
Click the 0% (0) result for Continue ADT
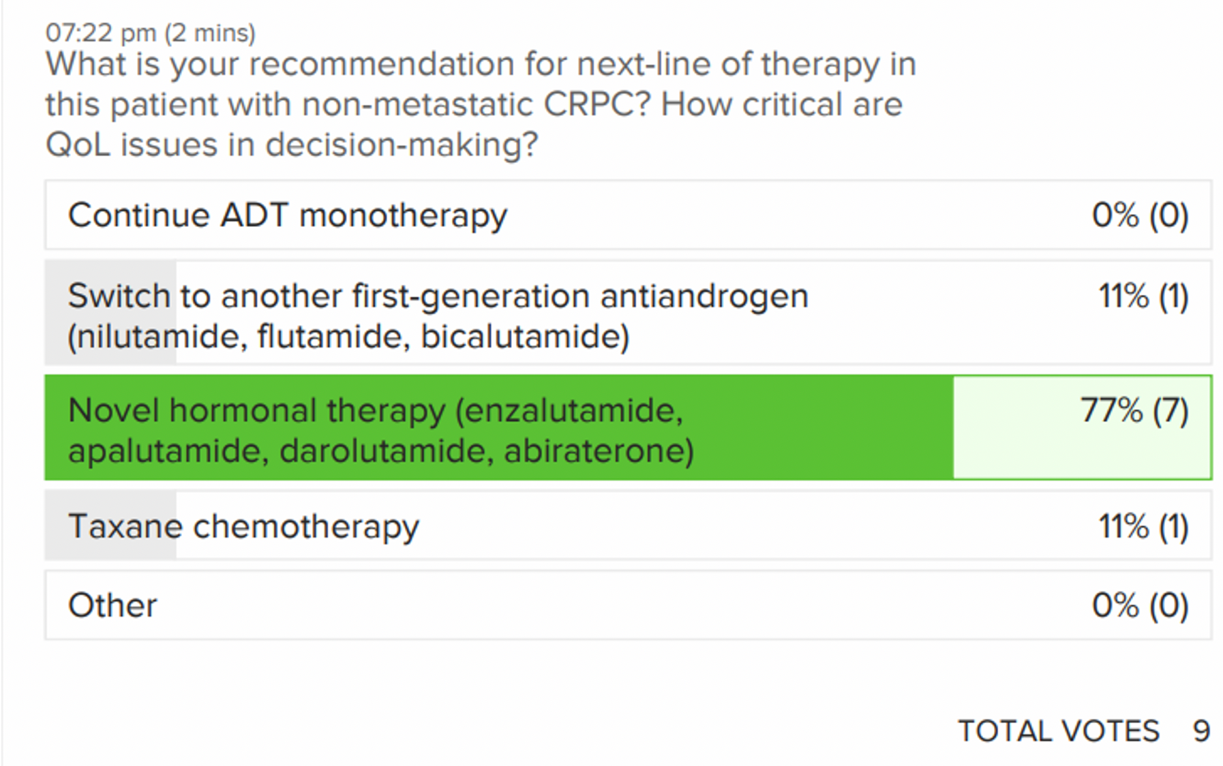coord(1140,215)
